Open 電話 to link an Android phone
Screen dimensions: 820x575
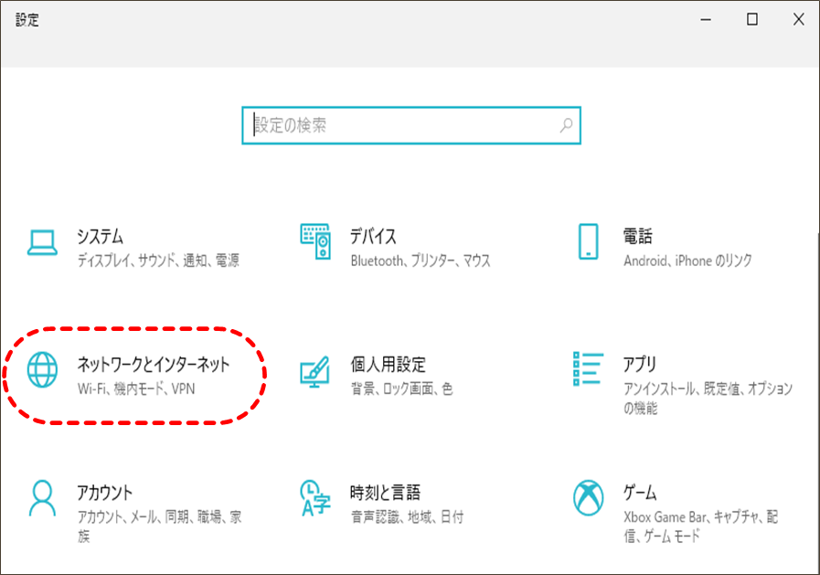tap(640, 236)
